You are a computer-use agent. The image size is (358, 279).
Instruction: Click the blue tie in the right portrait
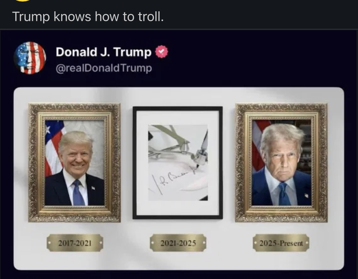[x=284, y=194]
